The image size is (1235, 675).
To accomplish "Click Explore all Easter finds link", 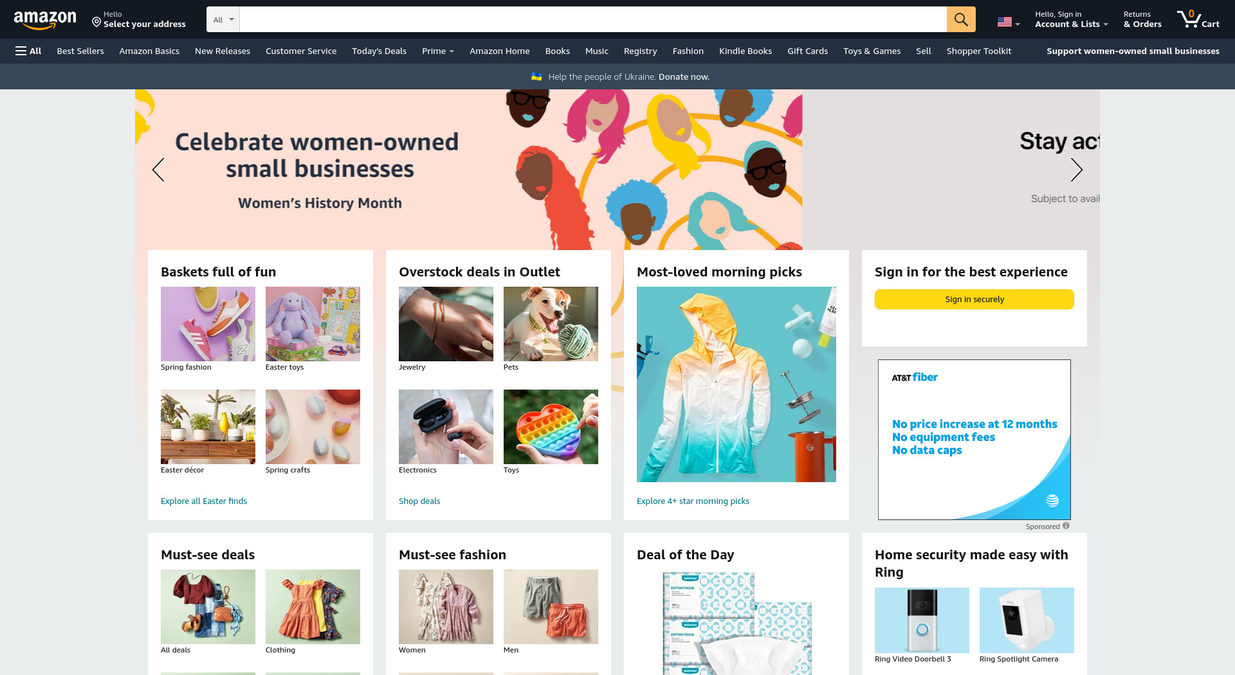I will 204,501.
